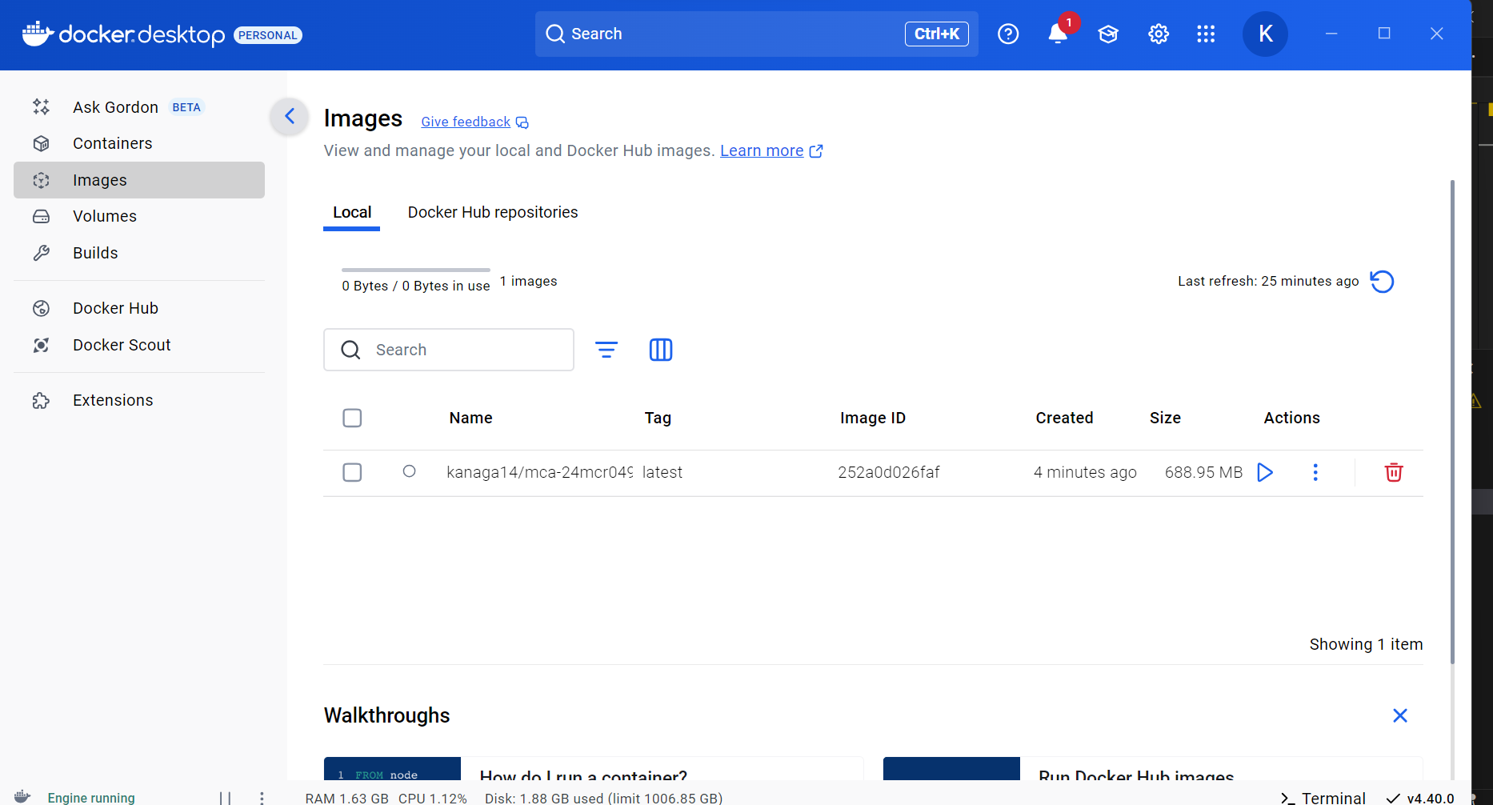
Task: Collapse the sidebar with chevron button
Action: pyautogui.click(x=290, y=117)
